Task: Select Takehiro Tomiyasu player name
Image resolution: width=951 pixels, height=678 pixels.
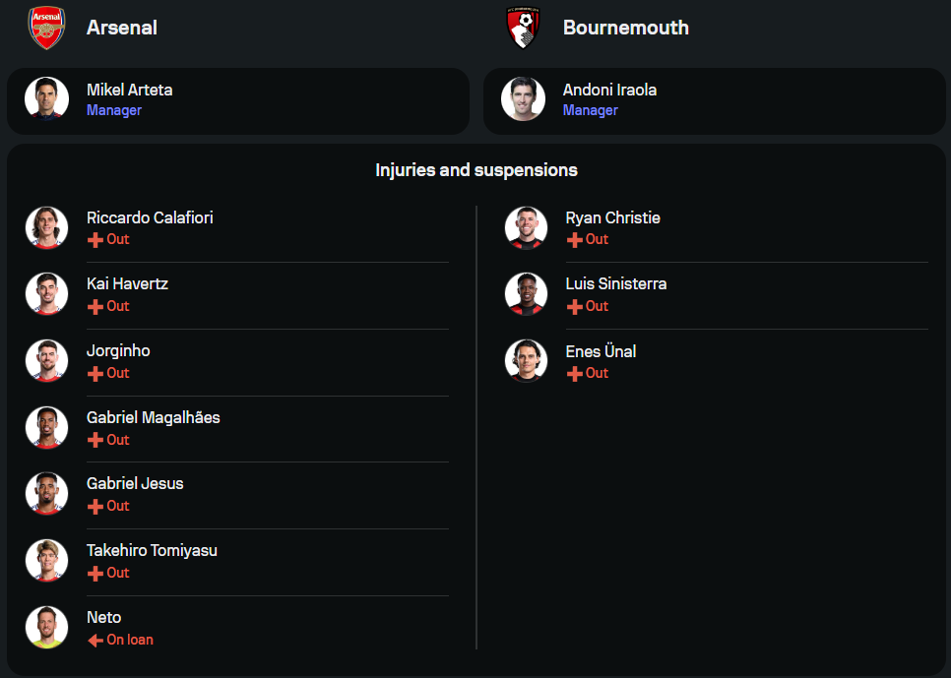Action: point(152,550)
